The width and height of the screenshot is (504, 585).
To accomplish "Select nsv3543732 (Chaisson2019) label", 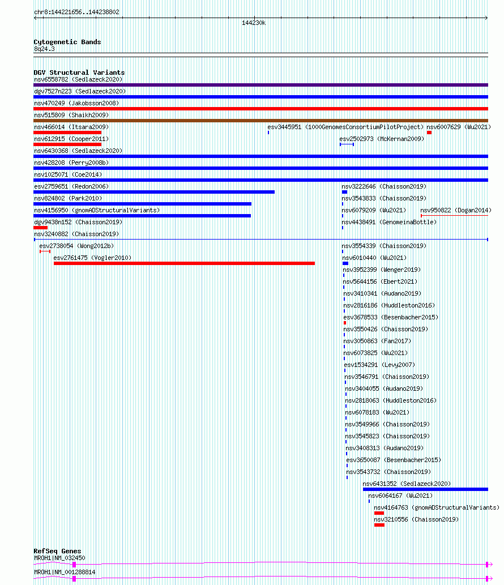I will (388, 473).
